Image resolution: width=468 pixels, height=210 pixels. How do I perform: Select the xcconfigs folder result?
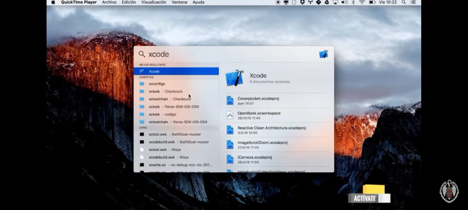(176, 84)
